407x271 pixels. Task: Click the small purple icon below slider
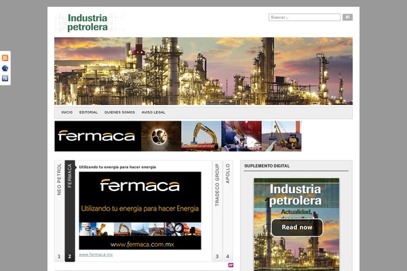pyautogui.click(x=231, y=265)
